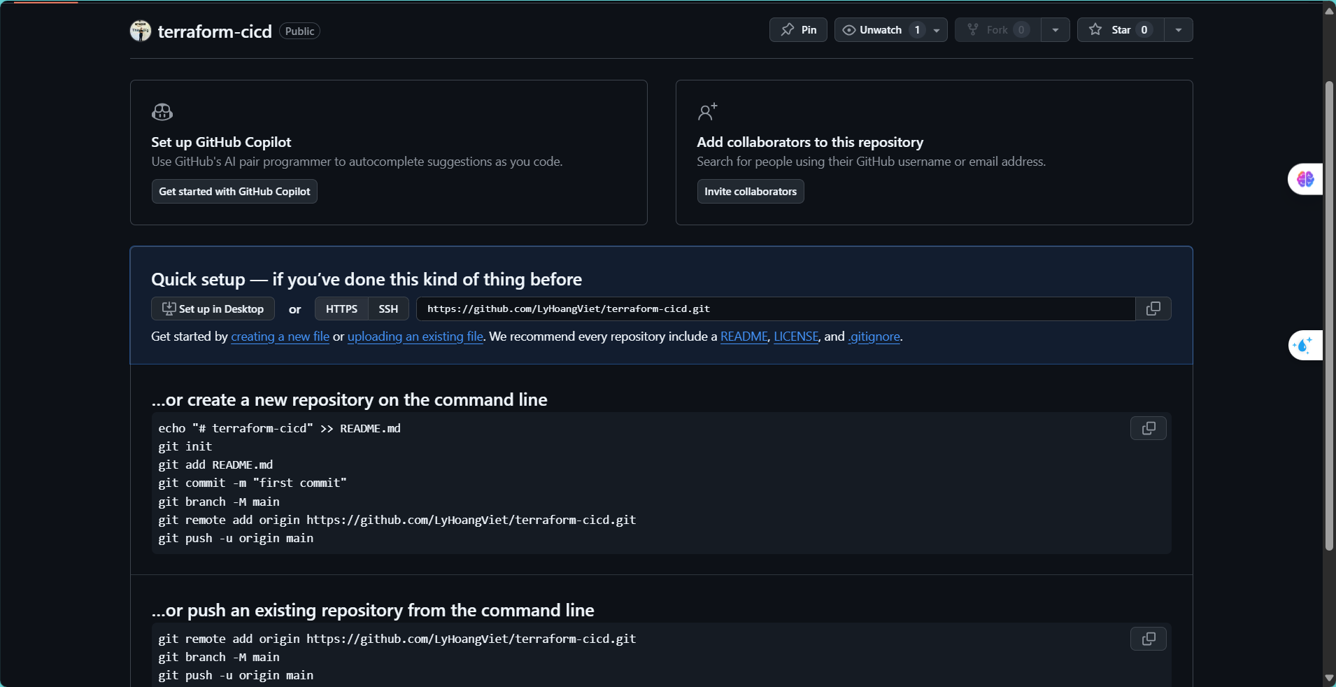Image resolution: width=1336 pixels, height=687 pixels.
Task: Click 'Set up GitHub Copilot' heading
Action: [x=221, y=142]
